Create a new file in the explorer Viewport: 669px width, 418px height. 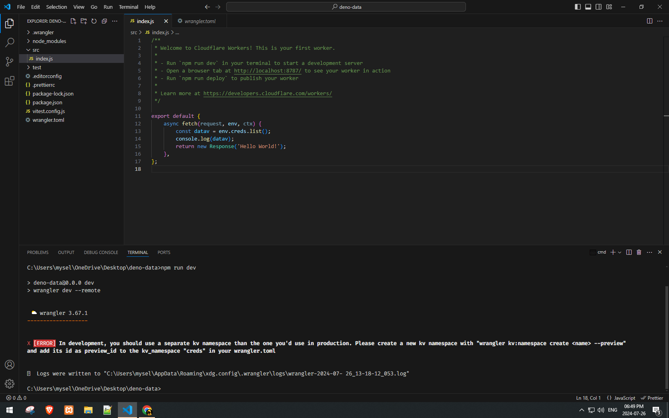click(x=73, y=21)
